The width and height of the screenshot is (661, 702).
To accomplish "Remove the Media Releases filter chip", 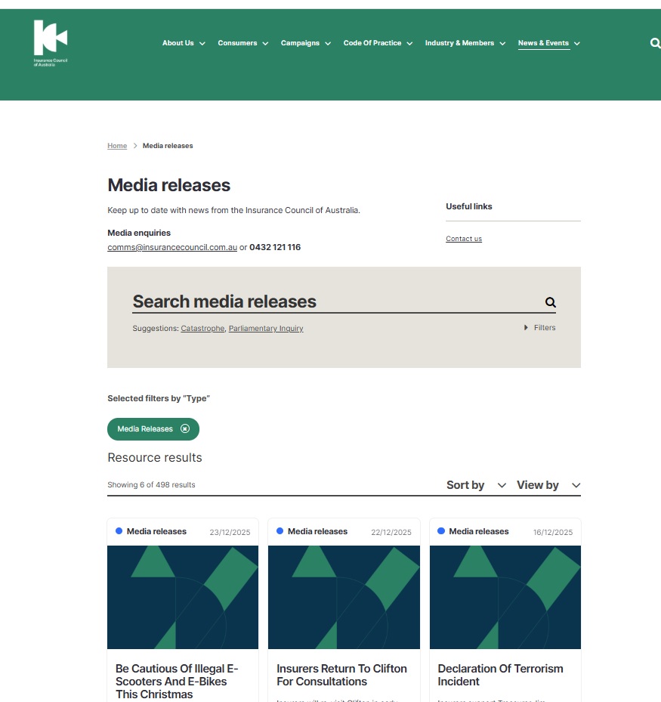I will click(185, 429).
